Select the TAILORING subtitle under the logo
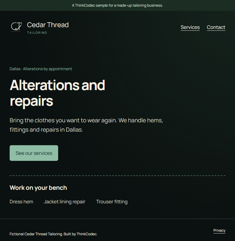Viewport: 235px width, 241px height. [x=37, y=33]
